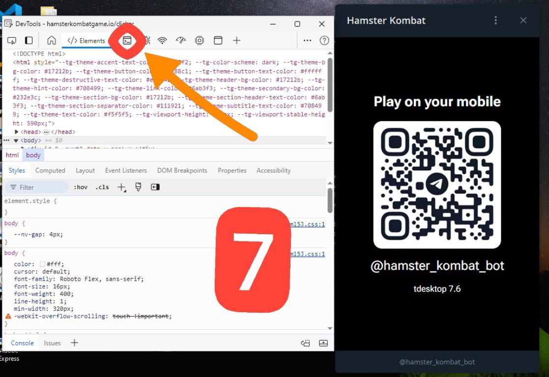Open the first ml5J.css:1 source link
The image size is (549, 377).
[307, 224]
